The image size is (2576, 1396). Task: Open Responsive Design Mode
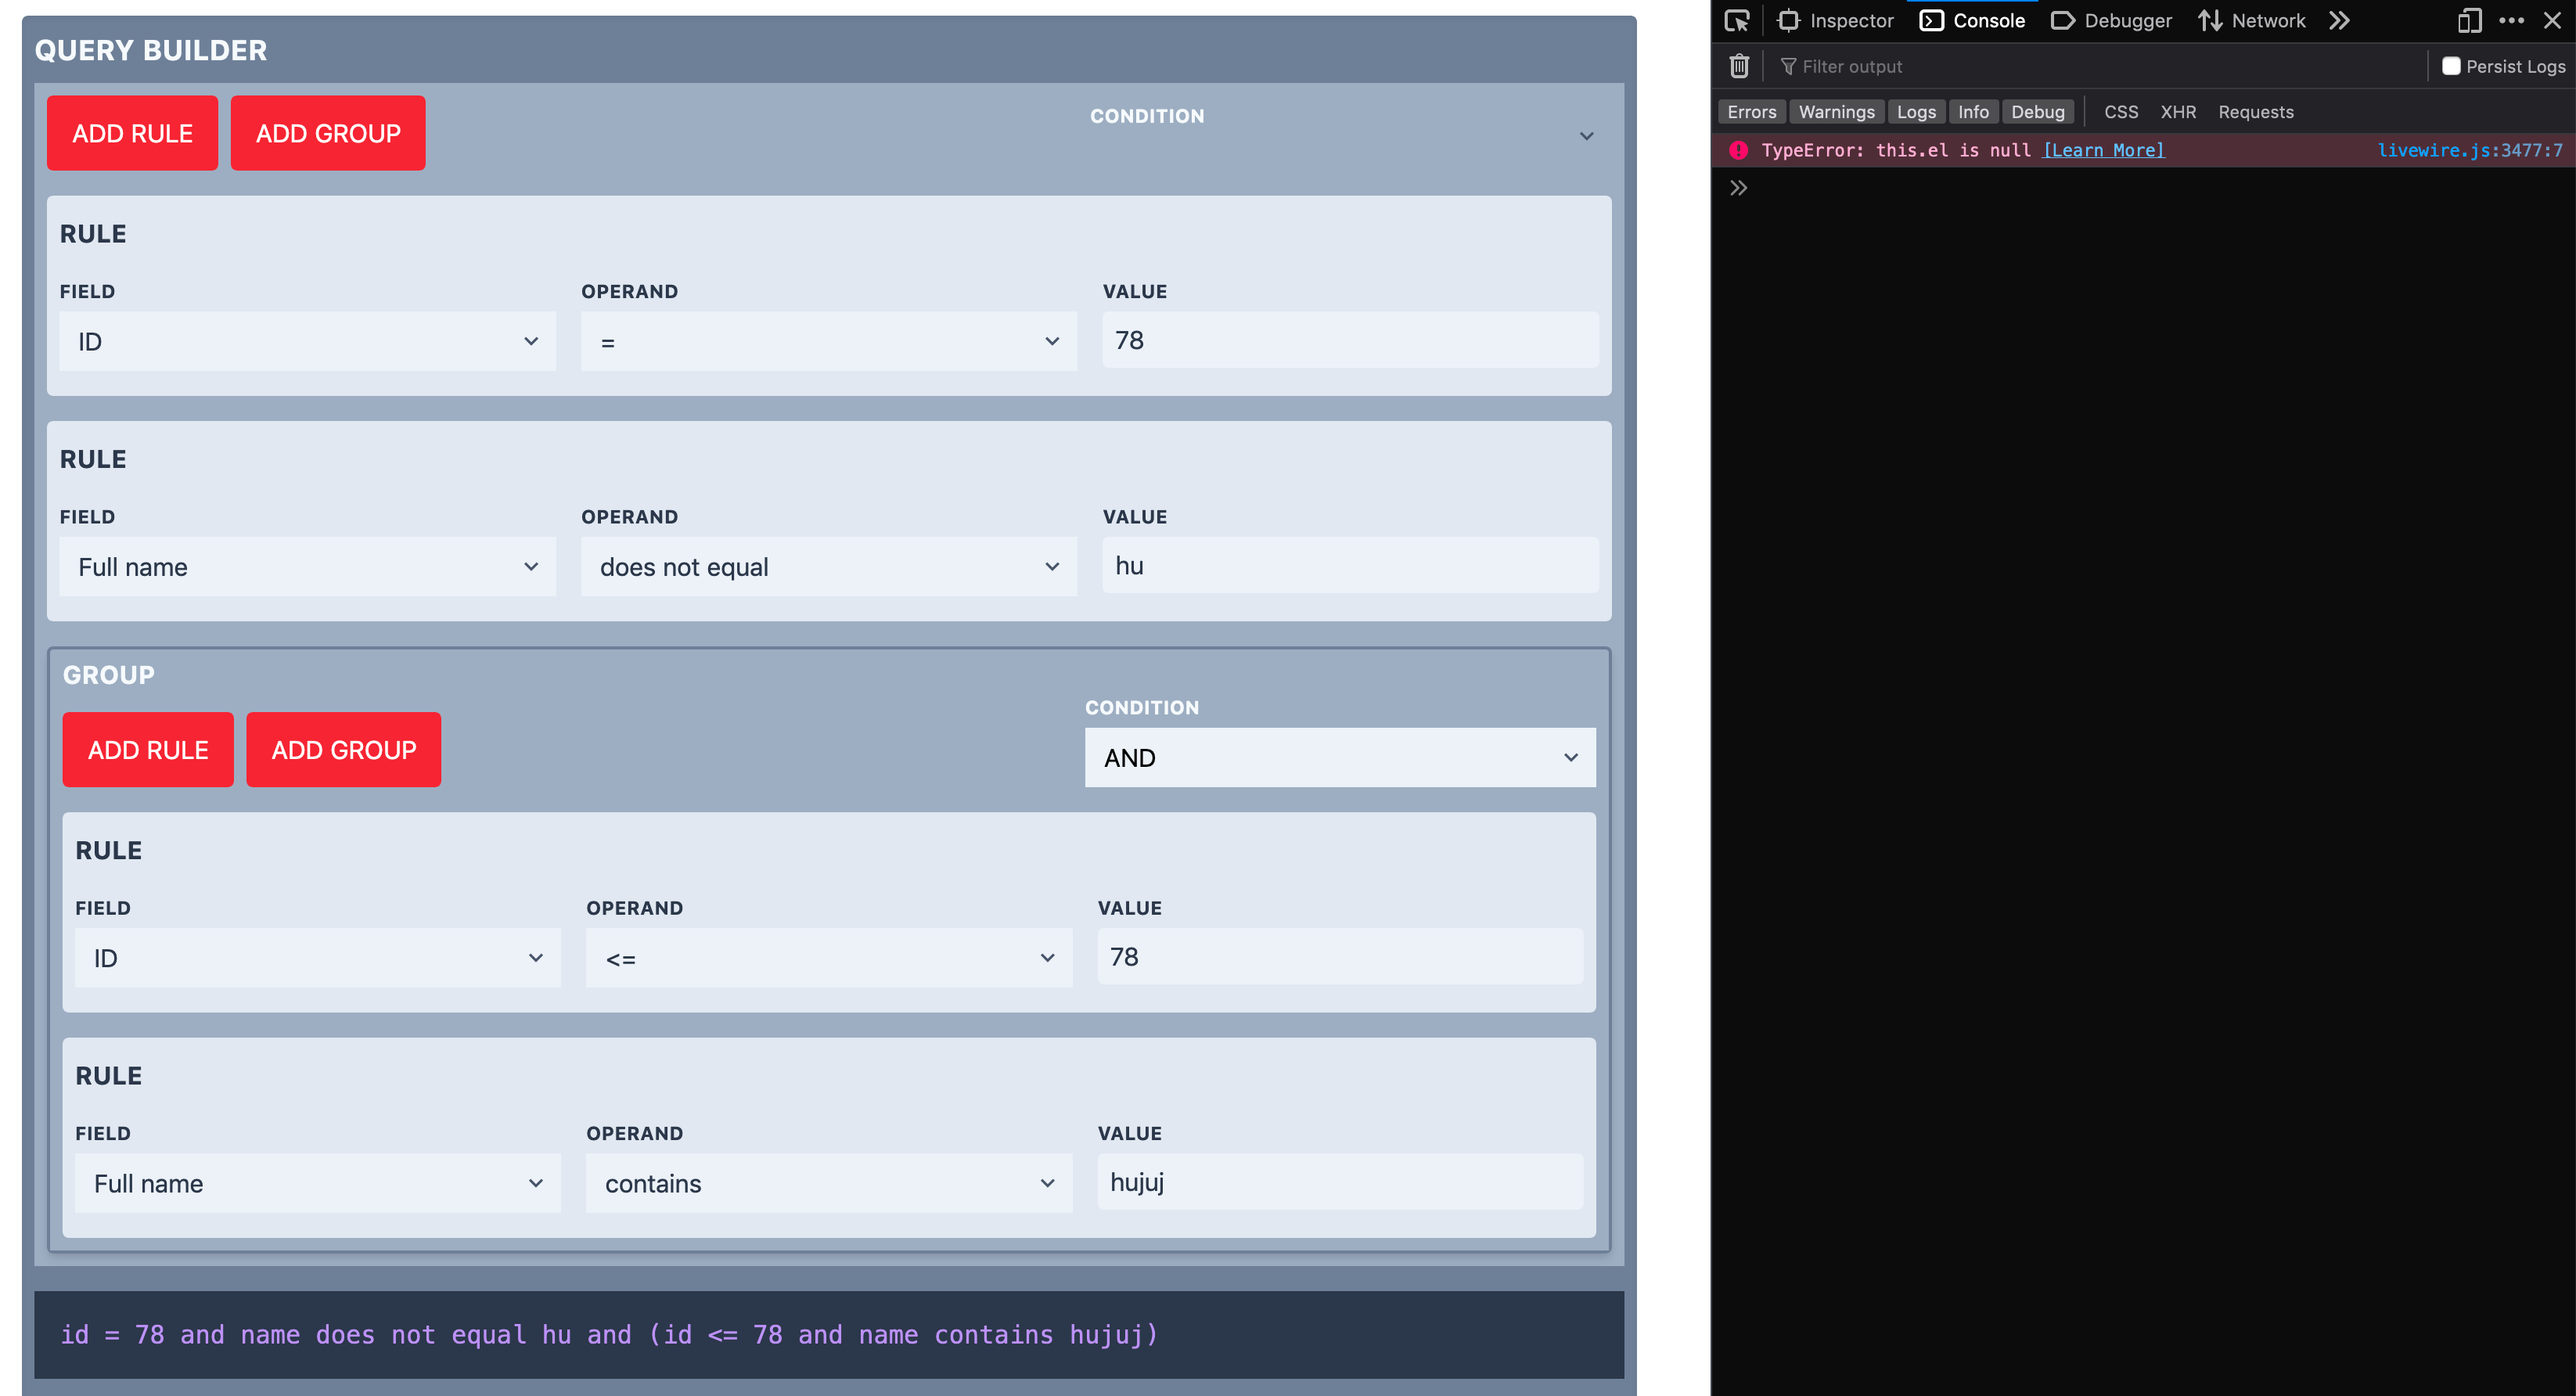tap(2469, 20)
